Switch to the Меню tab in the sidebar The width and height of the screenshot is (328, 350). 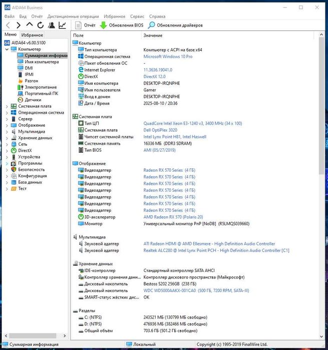(11, 35)
